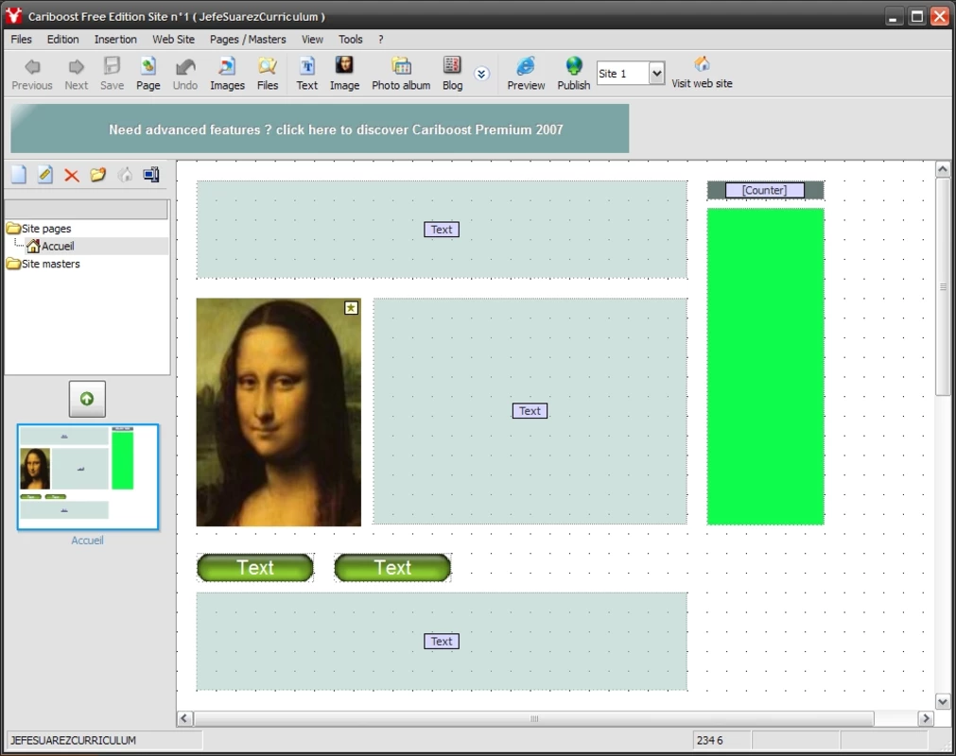Click the Accueil label under the thumbnail
The height and width of the screenshot is (756, 956).
[87, 541]
